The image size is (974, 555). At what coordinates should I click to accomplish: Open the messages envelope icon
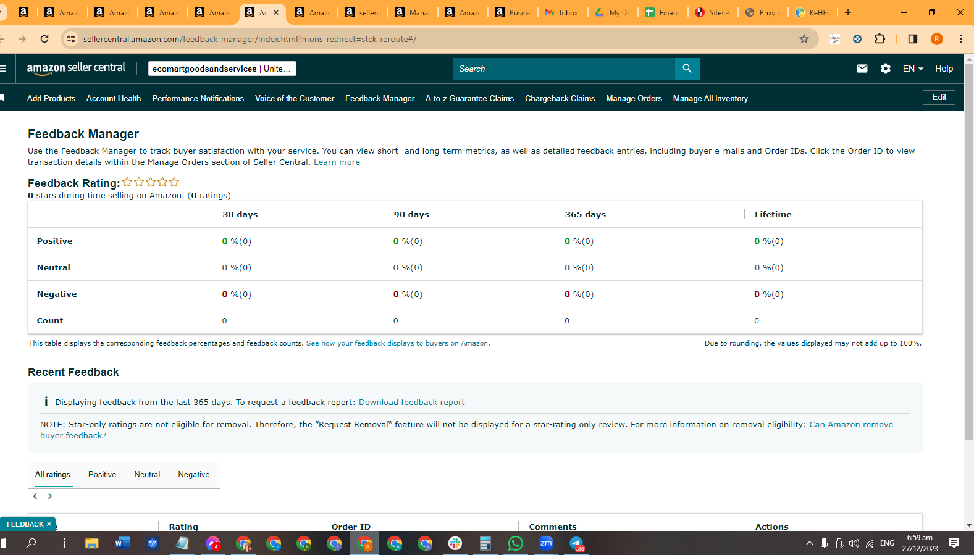click(x=862, y=69)
